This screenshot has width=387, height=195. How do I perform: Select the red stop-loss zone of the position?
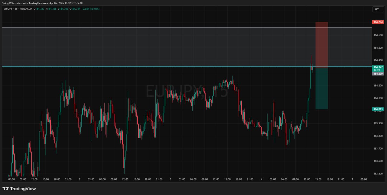pyautogui.click(x=321, y=45)
